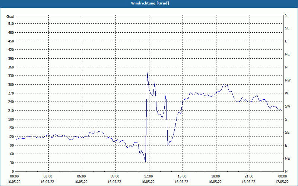Select the 210 y-axis value
The image size is (298, 186).
coord(11,110)
